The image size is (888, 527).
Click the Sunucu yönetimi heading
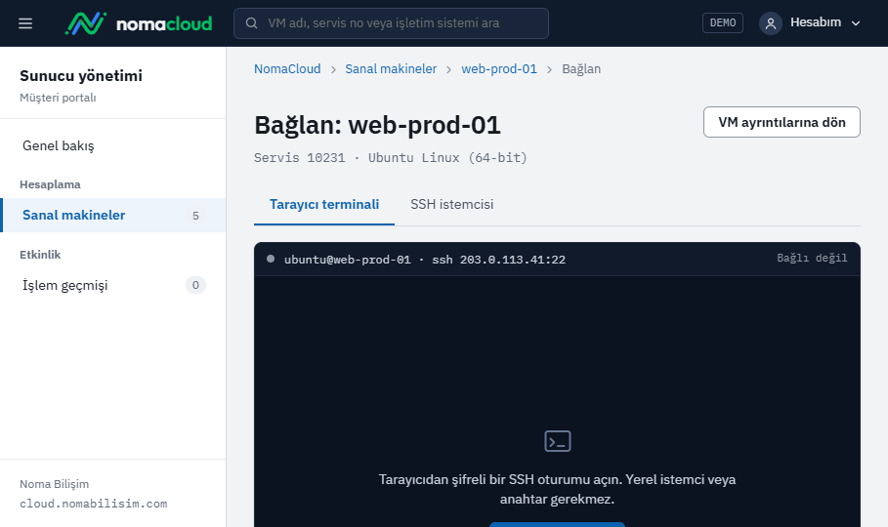click(81, 76)
